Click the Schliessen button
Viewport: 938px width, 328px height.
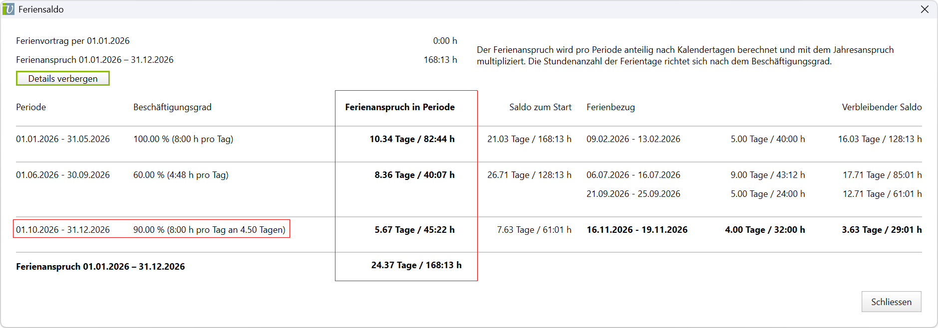891,302
